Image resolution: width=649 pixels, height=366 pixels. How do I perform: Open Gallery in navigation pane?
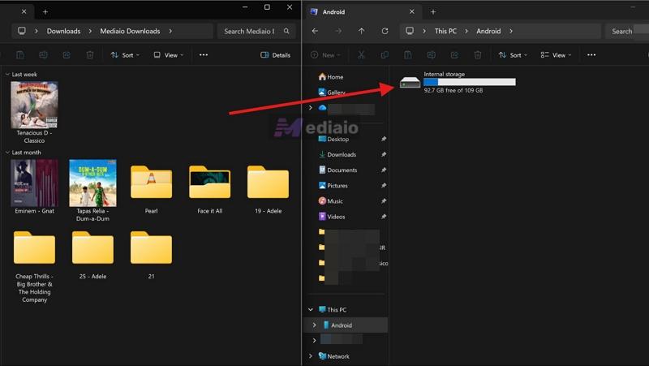(x=332, y=93)
